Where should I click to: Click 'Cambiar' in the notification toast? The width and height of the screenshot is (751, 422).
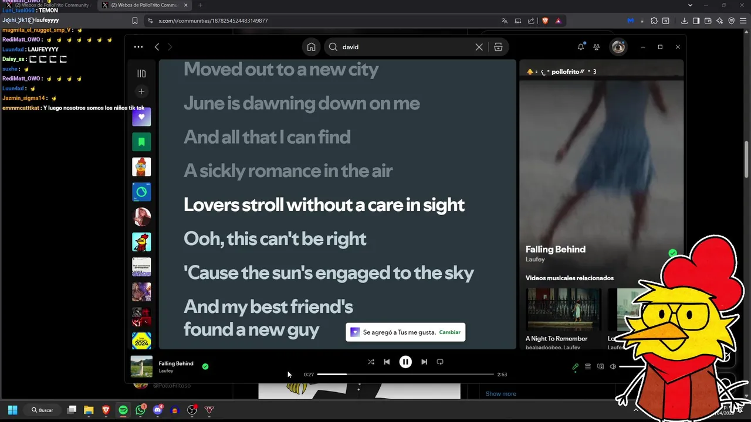coord(450,332)
